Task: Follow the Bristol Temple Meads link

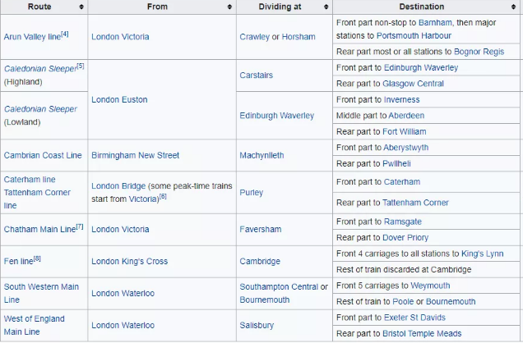Action: [x=422, y=333]
